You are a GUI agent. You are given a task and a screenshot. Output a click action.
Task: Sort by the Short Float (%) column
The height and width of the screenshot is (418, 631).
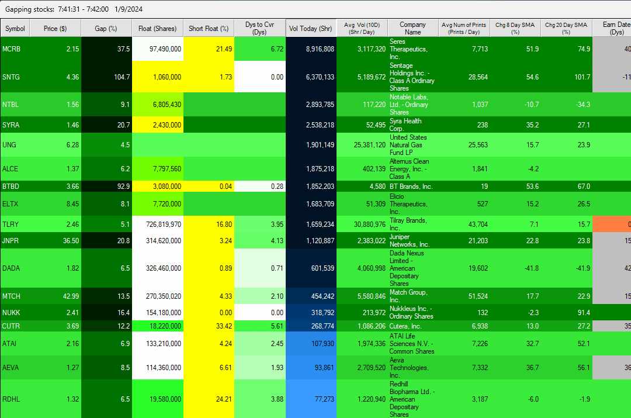[x=208, y=27]
